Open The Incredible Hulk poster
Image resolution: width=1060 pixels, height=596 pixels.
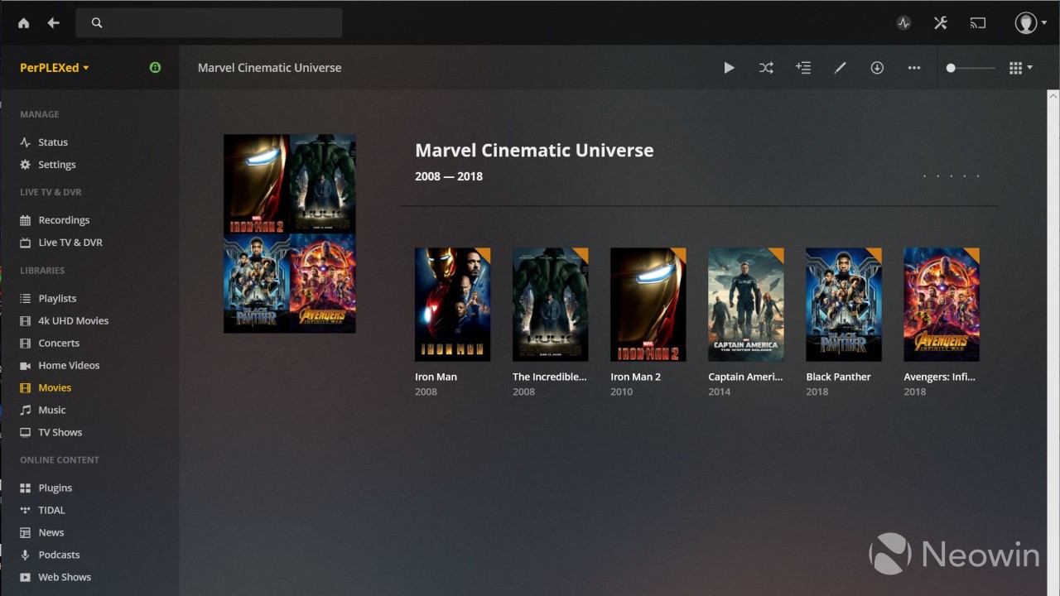[x=550, y=305]
